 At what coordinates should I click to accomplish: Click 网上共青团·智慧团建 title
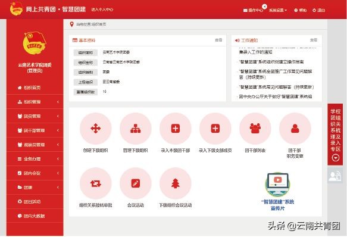point(56,10)
